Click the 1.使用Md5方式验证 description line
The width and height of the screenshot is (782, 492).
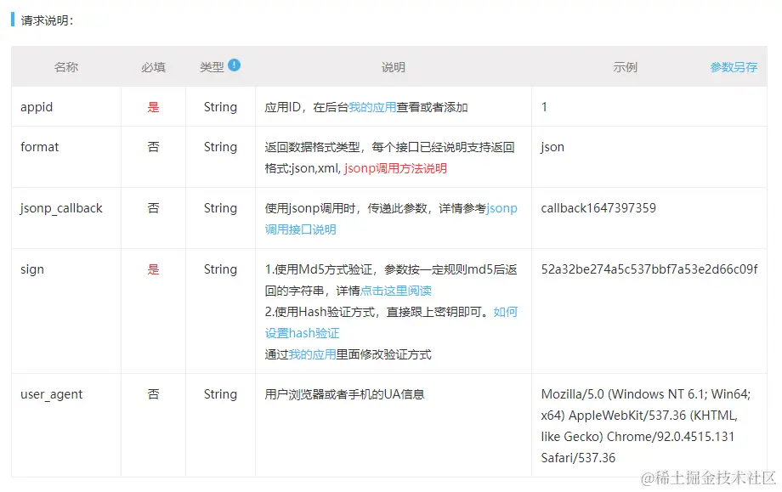391,280
